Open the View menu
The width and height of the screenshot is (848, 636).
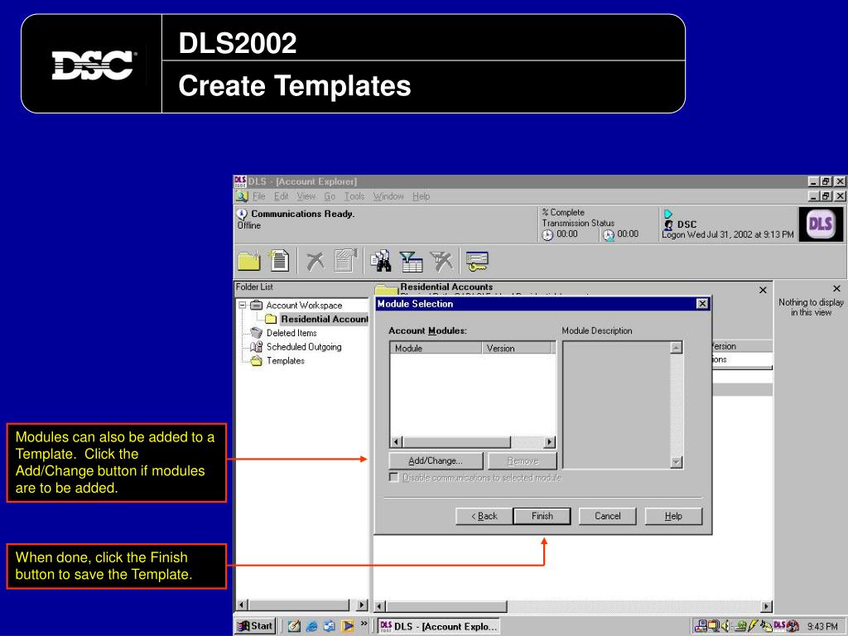tap(306, 196)
